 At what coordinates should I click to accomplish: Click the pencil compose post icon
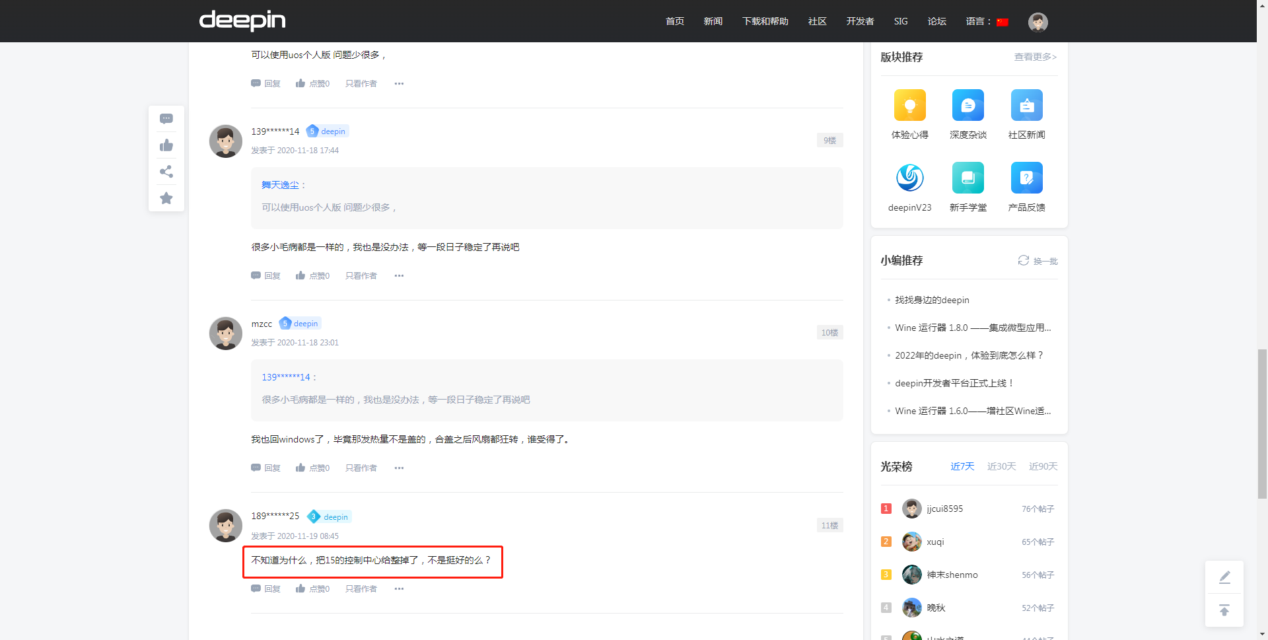point(1224,577)
